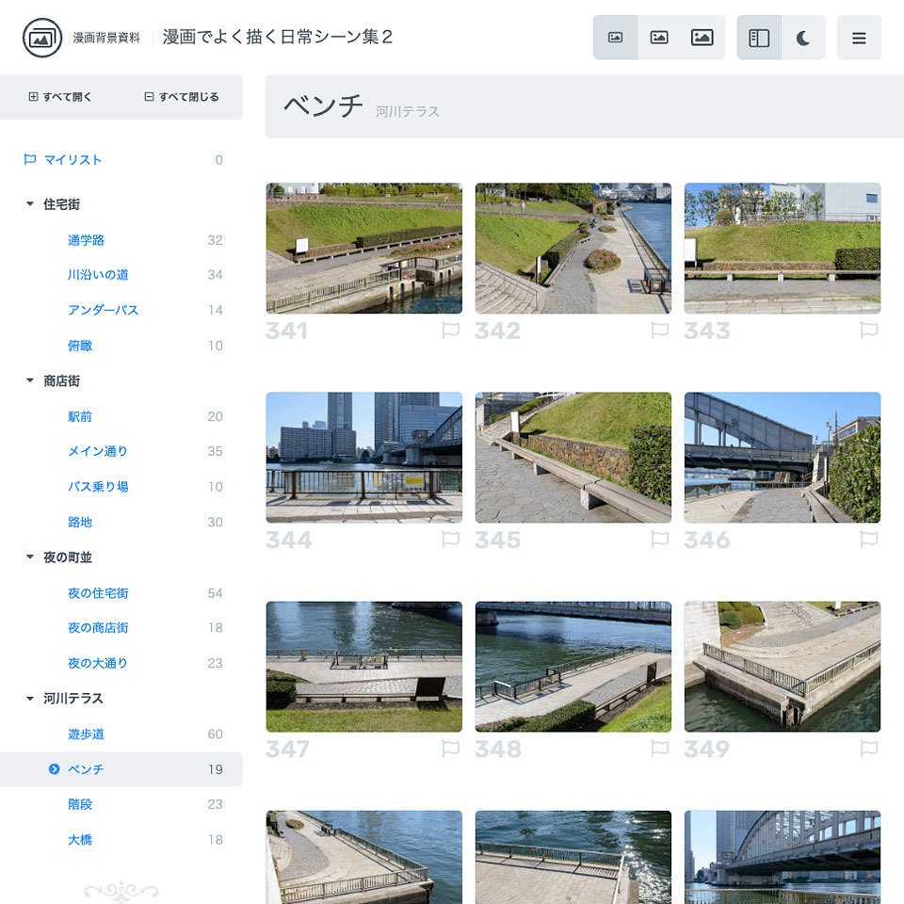Click the すべて閉じる button

pyautogui.click(x=177, y=97)
